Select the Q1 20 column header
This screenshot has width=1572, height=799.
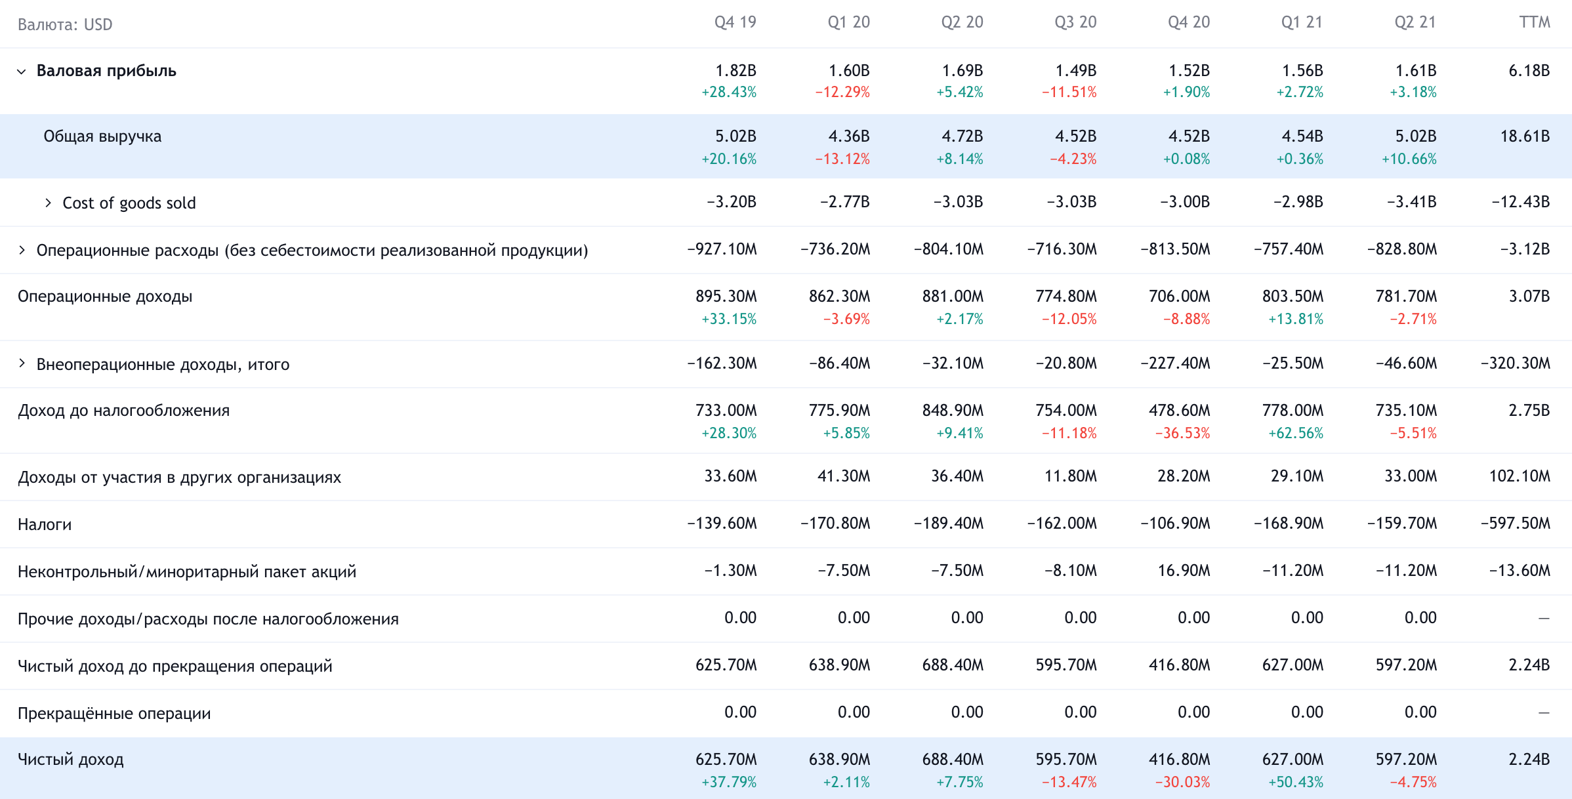848,22
